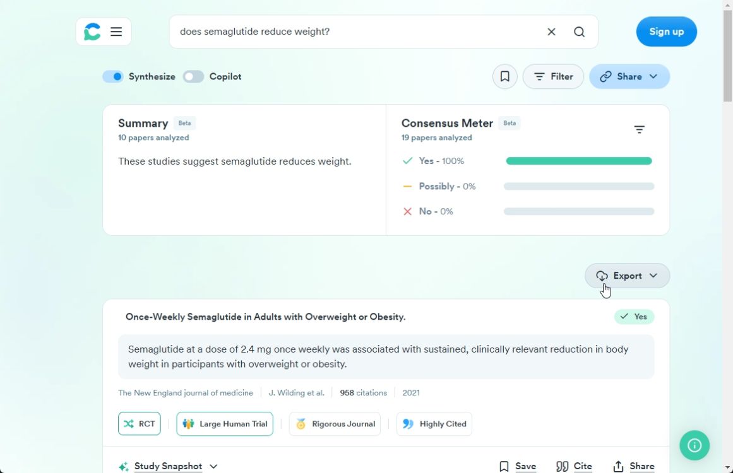
Task: Enable the Copilot mode switch
Action: point(193,76)
